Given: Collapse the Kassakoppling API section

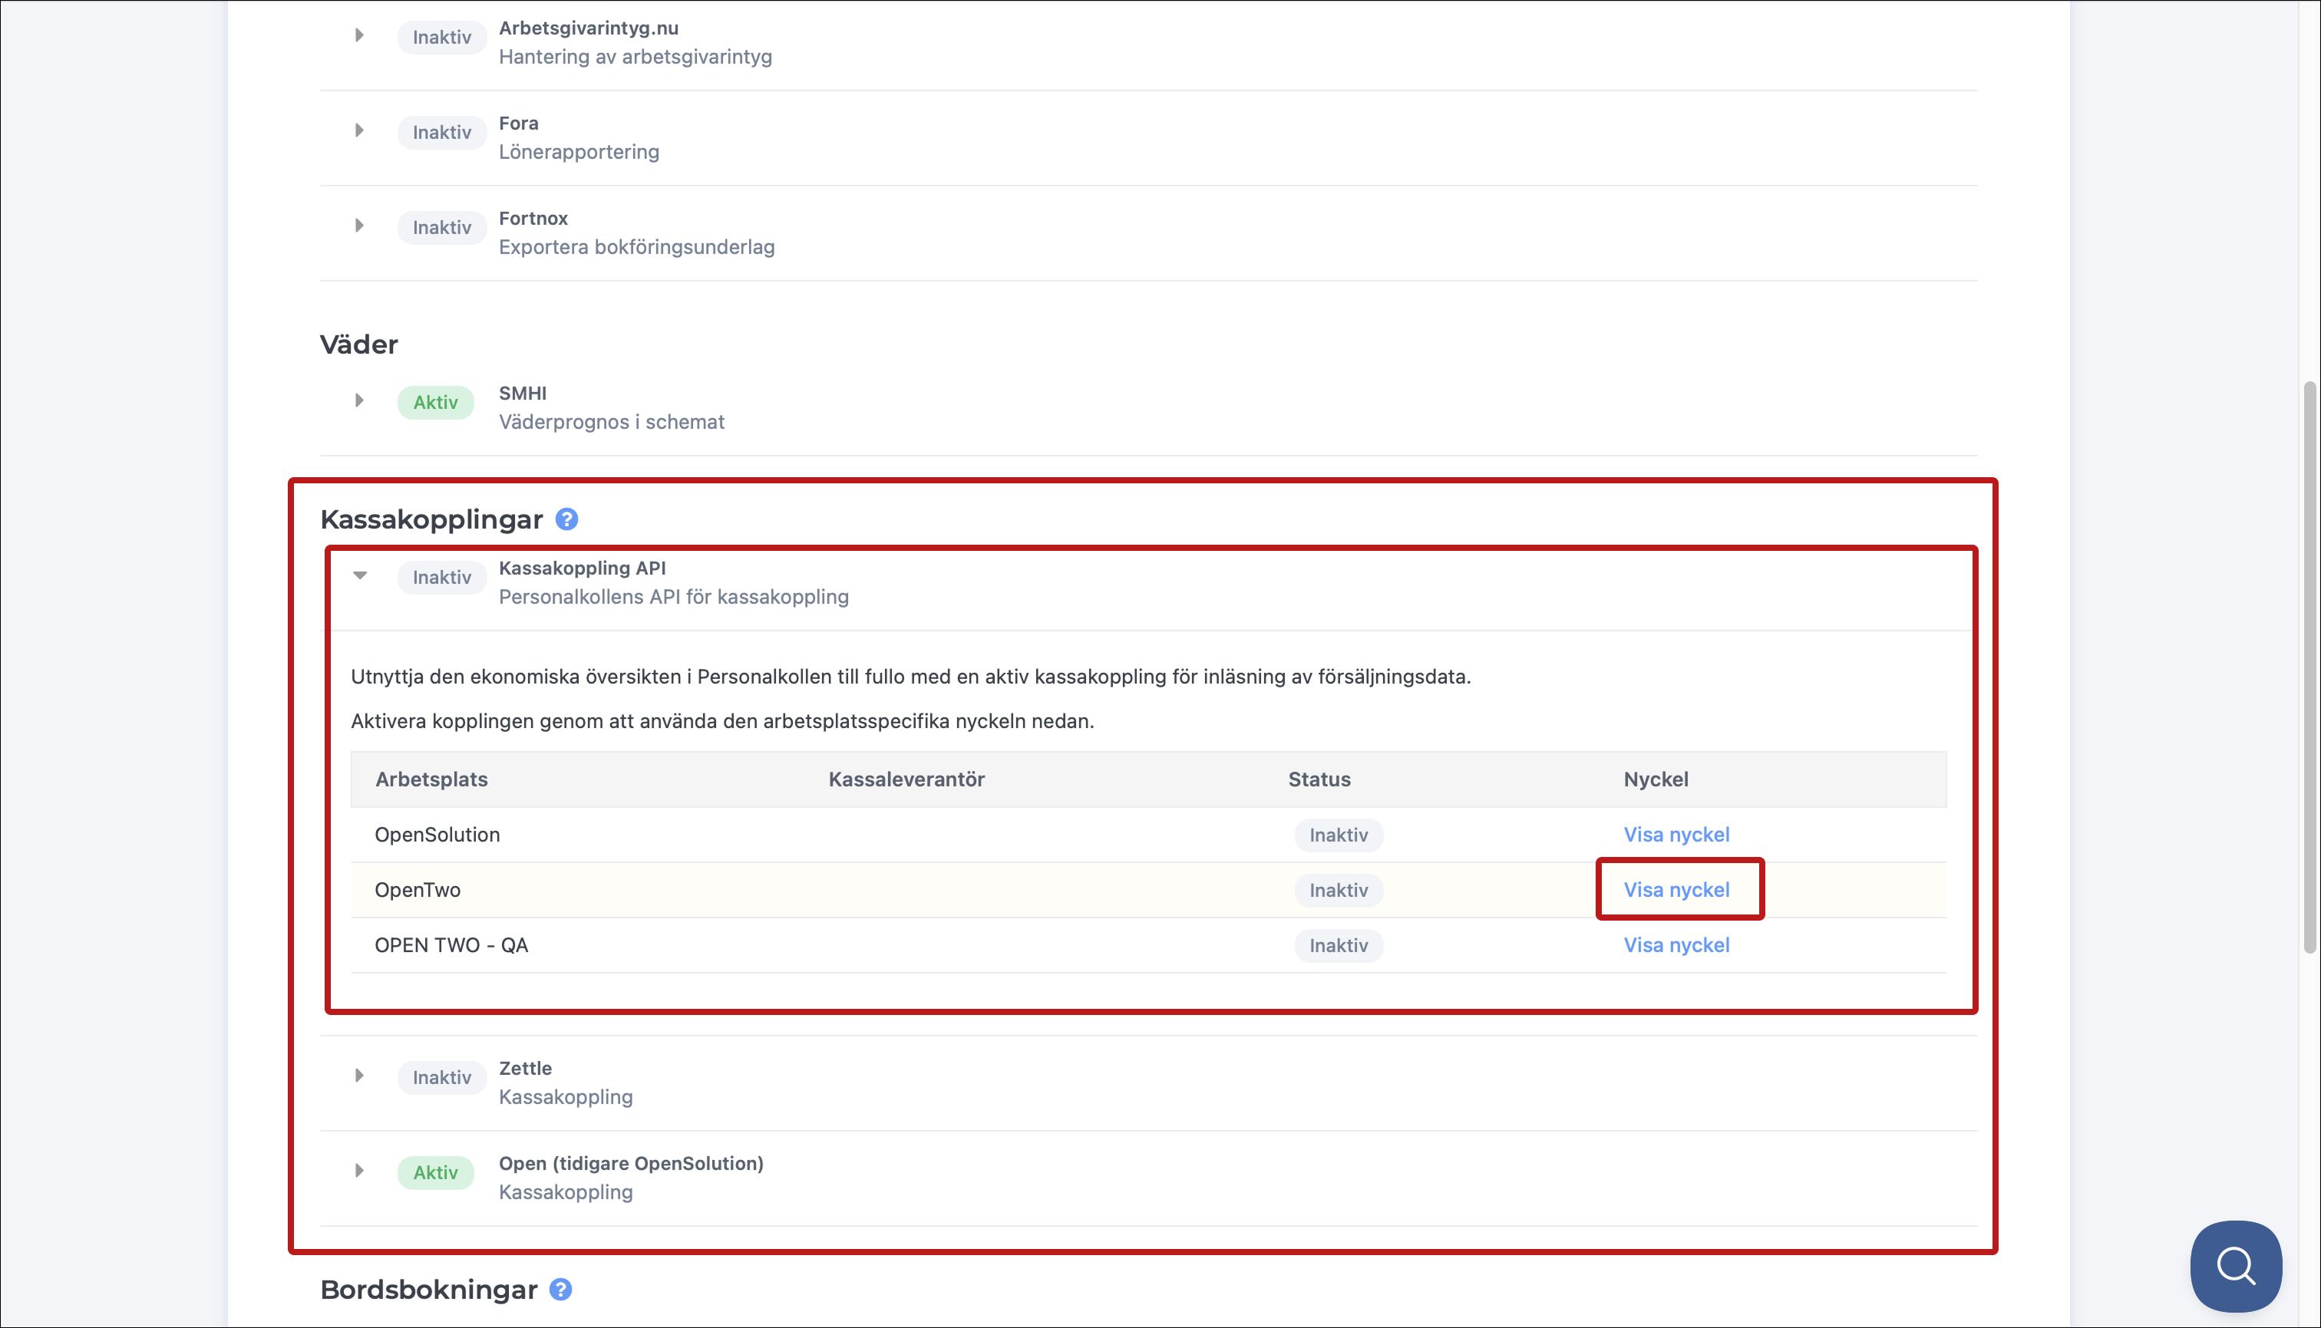Looking at the screenshot, I should coord(359,575).
